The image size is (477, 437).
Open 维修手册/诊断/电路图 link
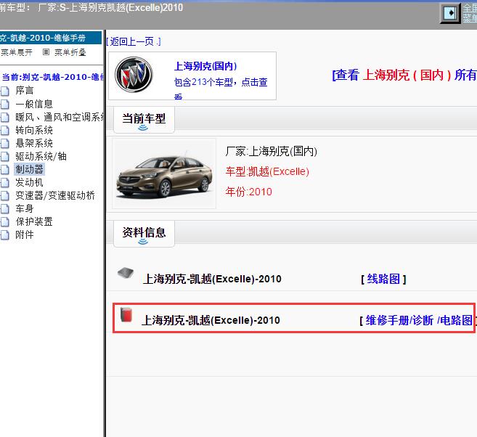[419, 320]
